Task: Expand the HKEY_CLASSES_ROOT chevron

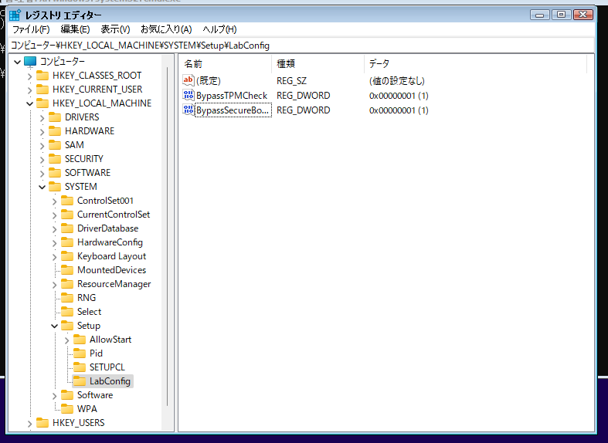Action: [30, 76]
